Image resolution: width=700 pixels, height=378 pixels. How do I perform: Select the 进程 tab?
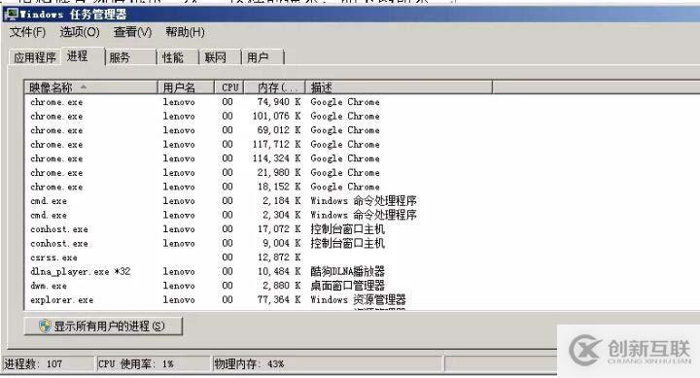[83, 56]
